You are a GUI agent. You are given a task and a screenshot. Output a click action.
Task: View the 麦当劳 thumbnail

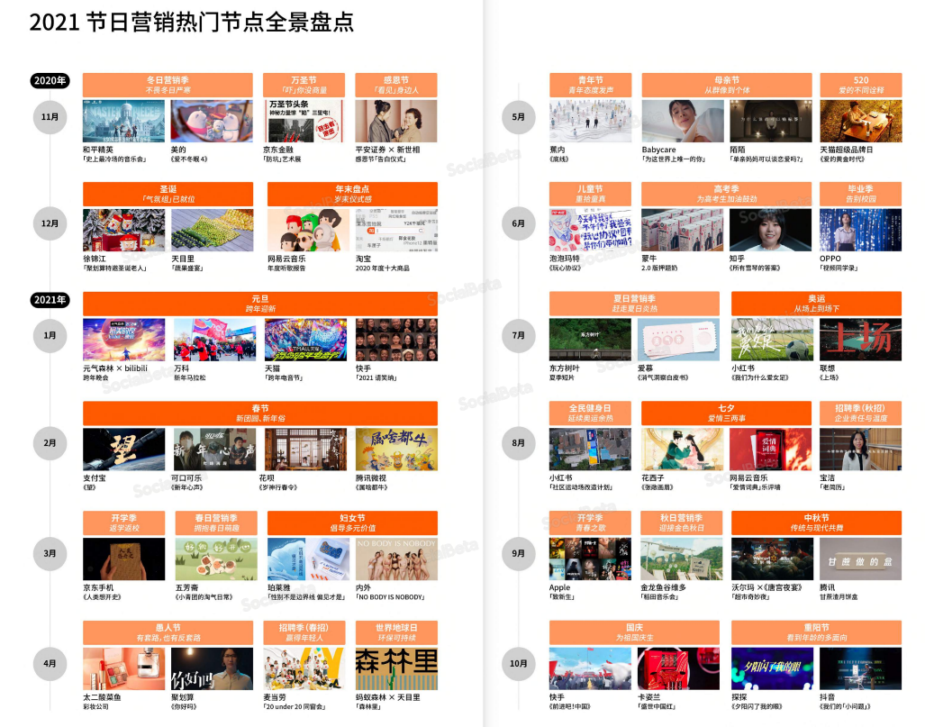click(x=304, y=669)
